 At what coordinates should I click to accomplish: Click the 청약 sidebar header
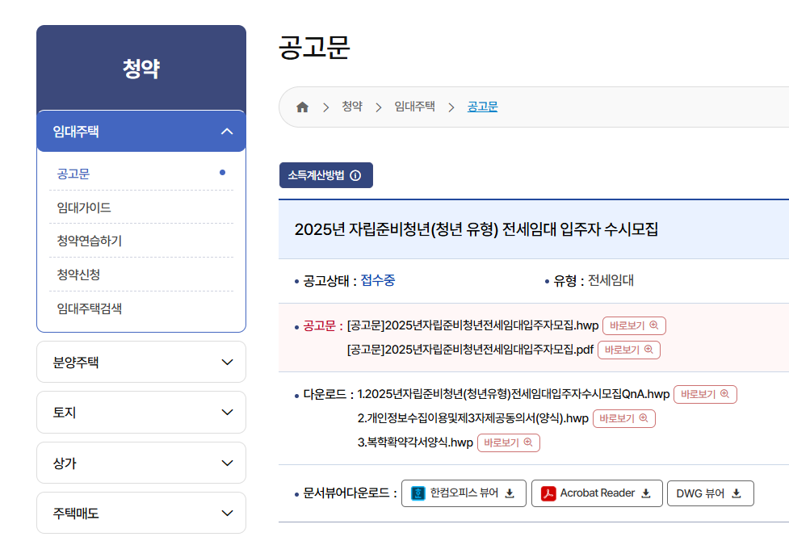tap(141, 68)
